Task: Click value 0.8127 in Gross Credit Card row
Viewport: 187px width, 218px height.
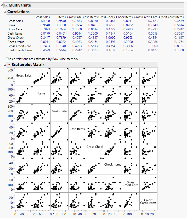Action: click(x=179, y=46)
